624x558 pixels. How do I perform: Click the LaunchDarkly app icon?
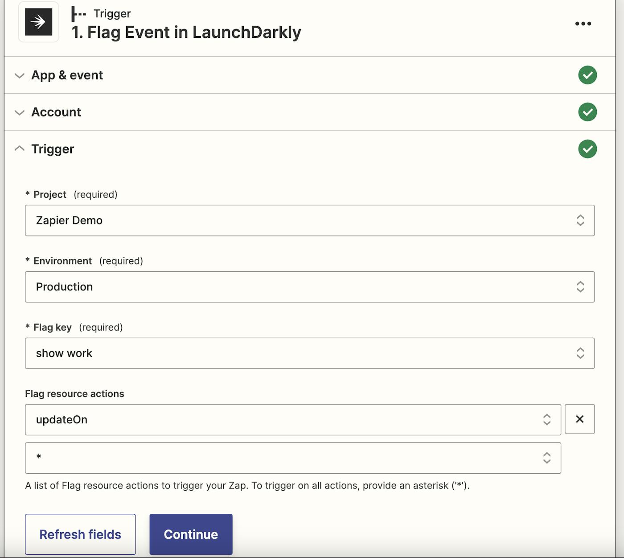point(38,22)
